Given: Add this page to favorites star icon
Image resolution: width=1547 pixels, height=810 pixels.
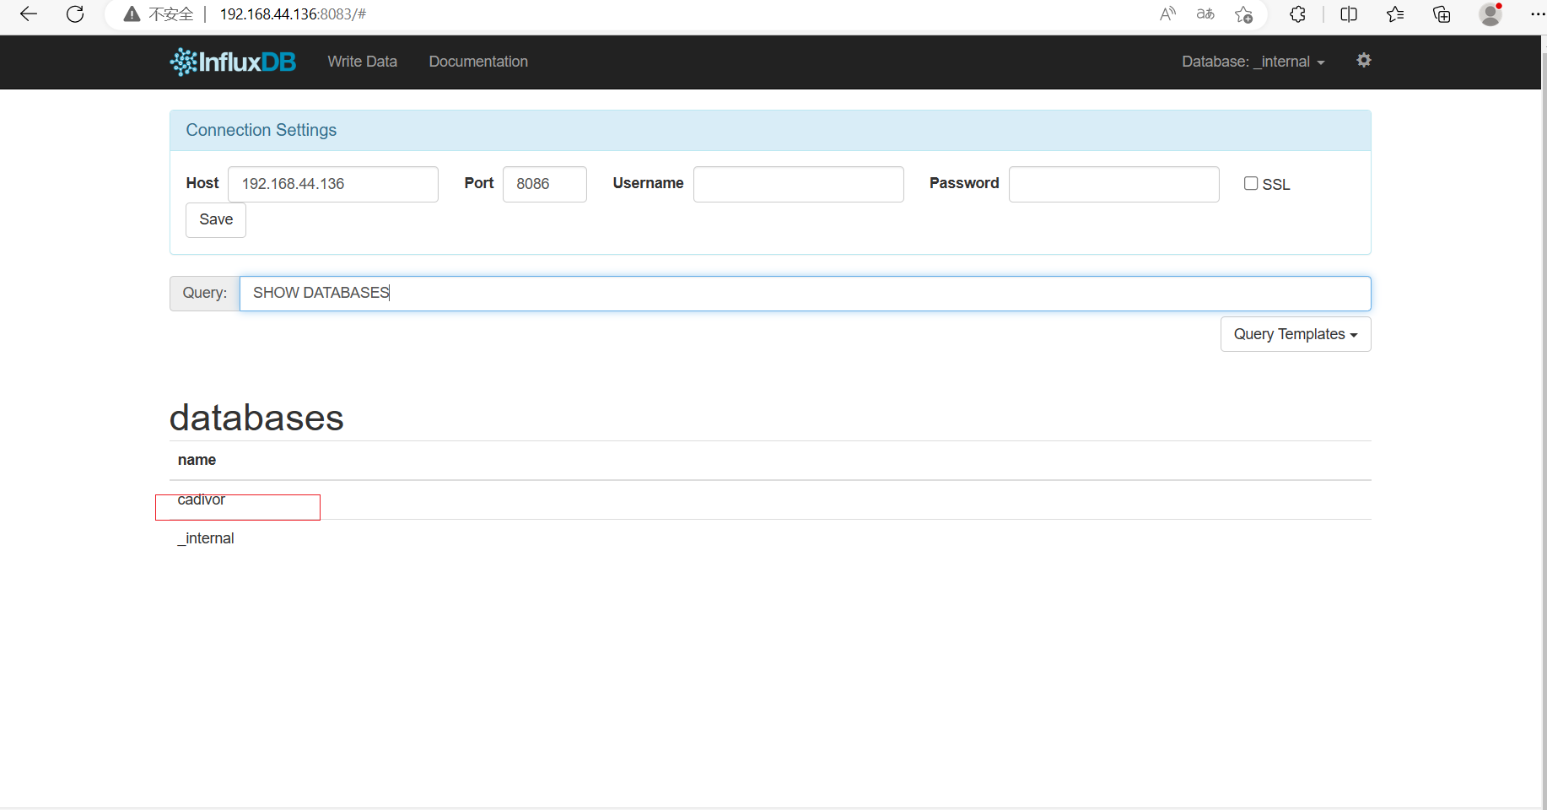Looking at the screenshot, I should (x=1243, y=14).
